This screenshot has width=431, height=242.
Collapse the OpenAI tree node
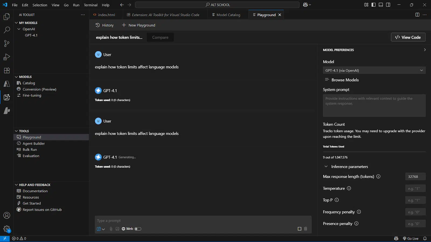[x=19, y=29]
